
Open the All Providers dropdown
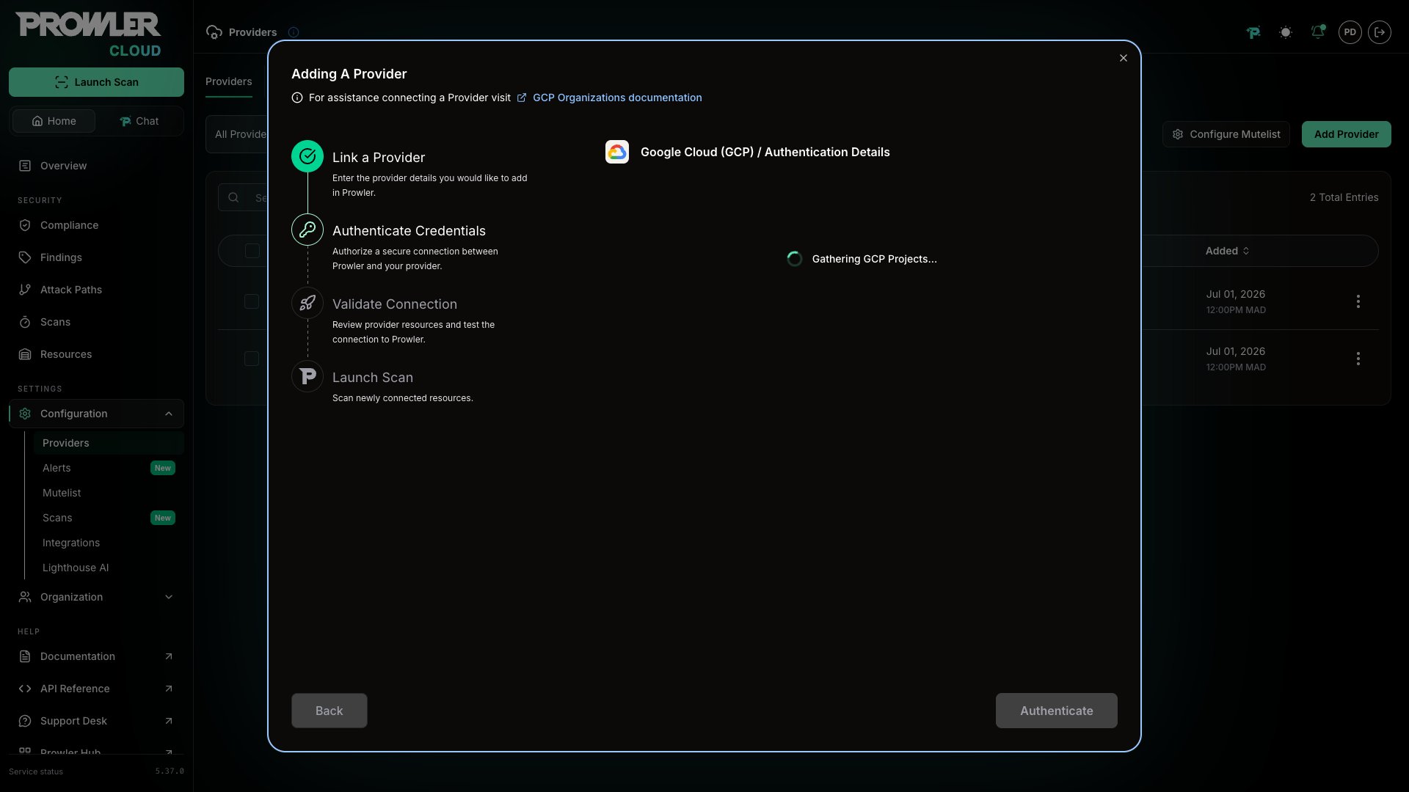237,134
